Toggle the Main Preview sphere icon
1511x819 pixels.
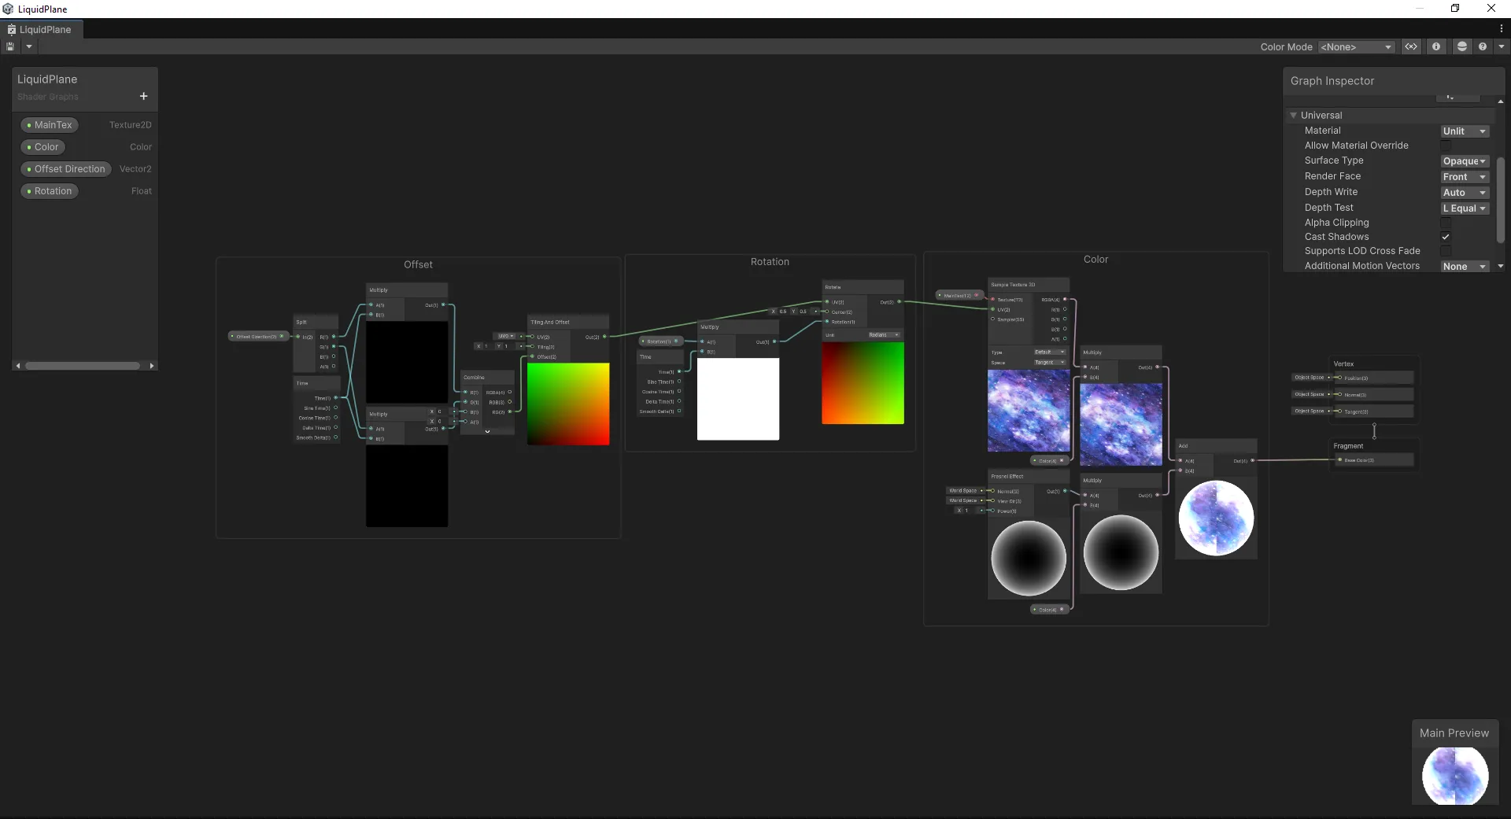point(1461,47)
